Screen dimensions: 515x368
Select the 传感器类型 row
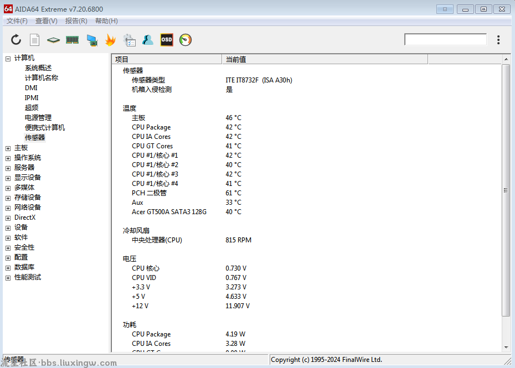[307, 80]
